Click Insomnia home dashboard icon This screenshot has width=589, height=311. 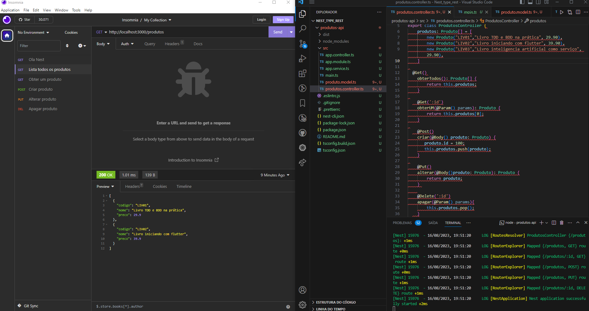[7, 36]
